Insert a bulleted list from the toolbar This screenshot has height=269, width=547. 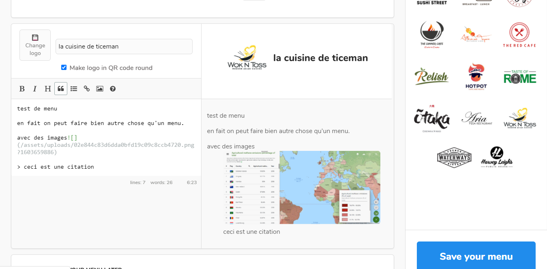pyautogui.click(x=74, y=89)
